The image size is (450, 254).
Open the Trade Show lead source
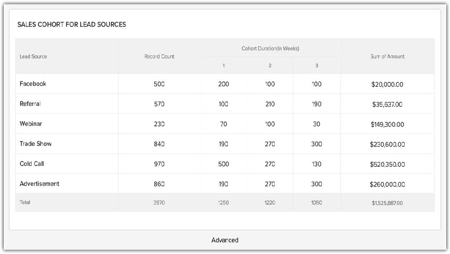coord(36,144)
